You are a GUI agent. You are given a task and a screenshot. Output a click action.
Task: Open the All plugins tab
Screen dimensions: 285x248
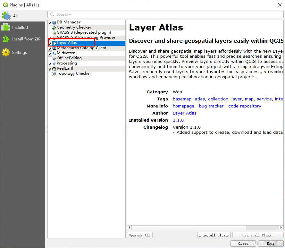click(23, 16)
